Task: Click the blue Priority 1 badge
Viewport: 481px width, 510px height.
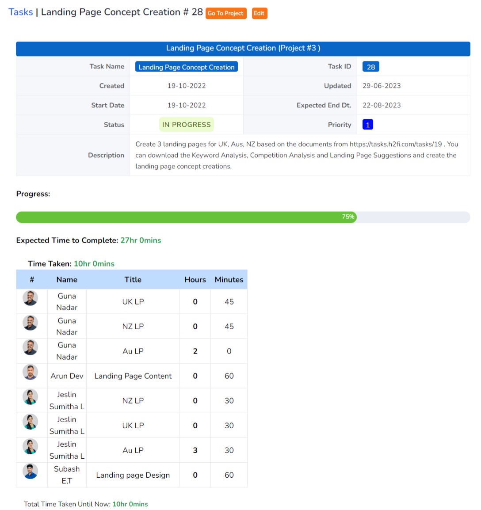Action: (x=367, y=125)
